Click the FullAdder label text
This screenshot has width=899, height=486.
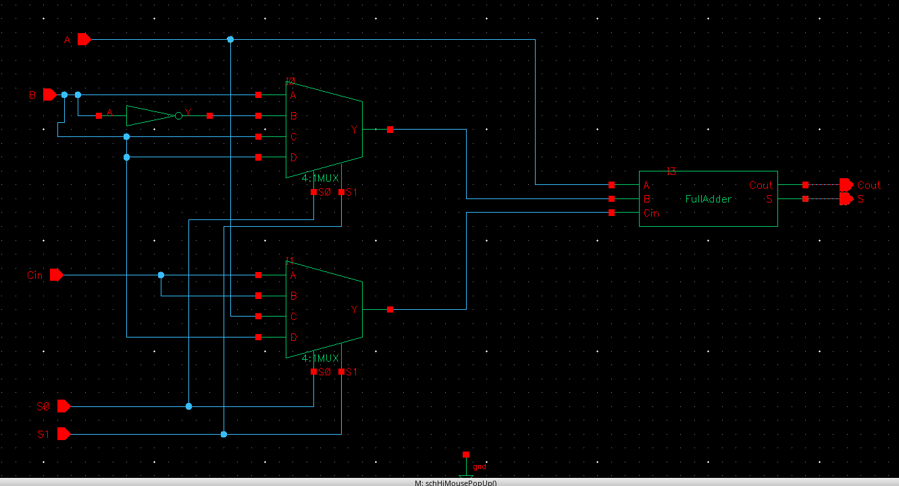pos(708,199)
